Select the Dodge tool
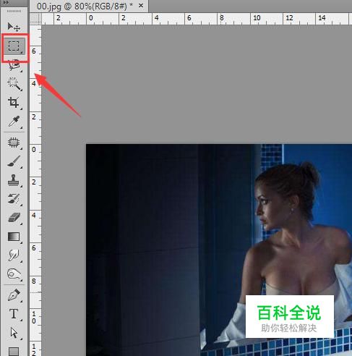The height and width of the screenshot is (356, 352). (14, 274)
